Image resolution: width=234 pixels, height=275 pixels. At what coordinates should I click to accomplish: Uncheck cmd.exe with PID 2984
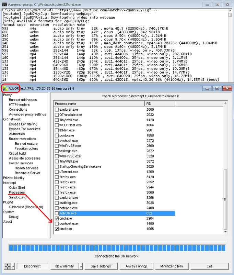(57, 218)
